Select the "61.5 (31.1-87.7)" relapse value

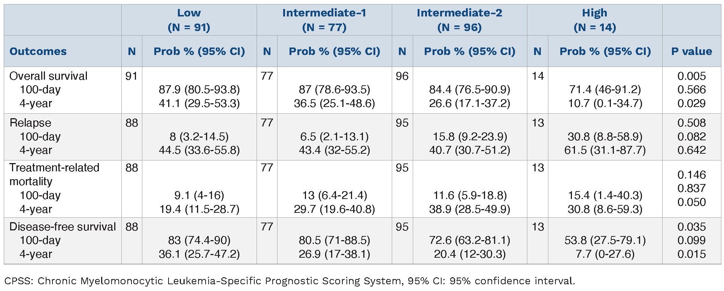point(605,150)
